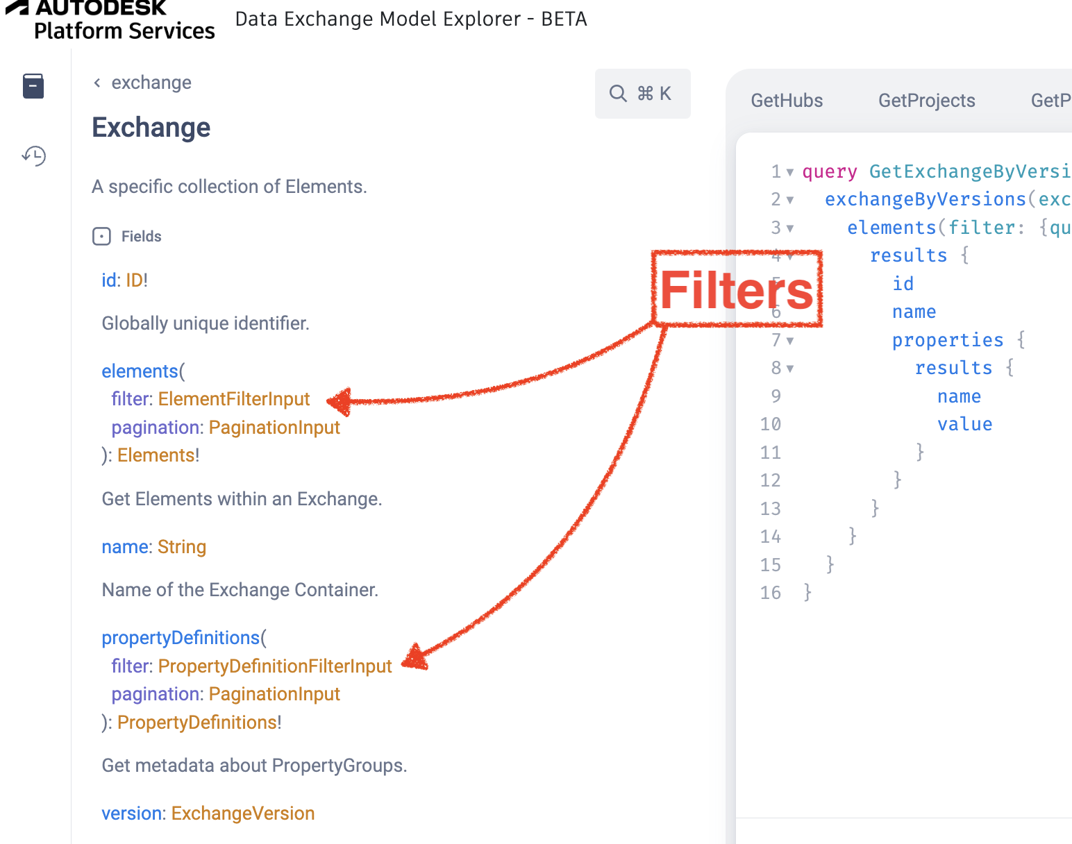Click 'Get Elements within an Exchange.' text
The height and width of the screenshot is (844, 1072).
[242, 499]
